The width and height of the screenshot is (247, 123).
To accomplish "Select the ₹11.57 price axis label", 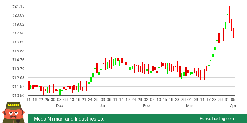I will [19, 87].
